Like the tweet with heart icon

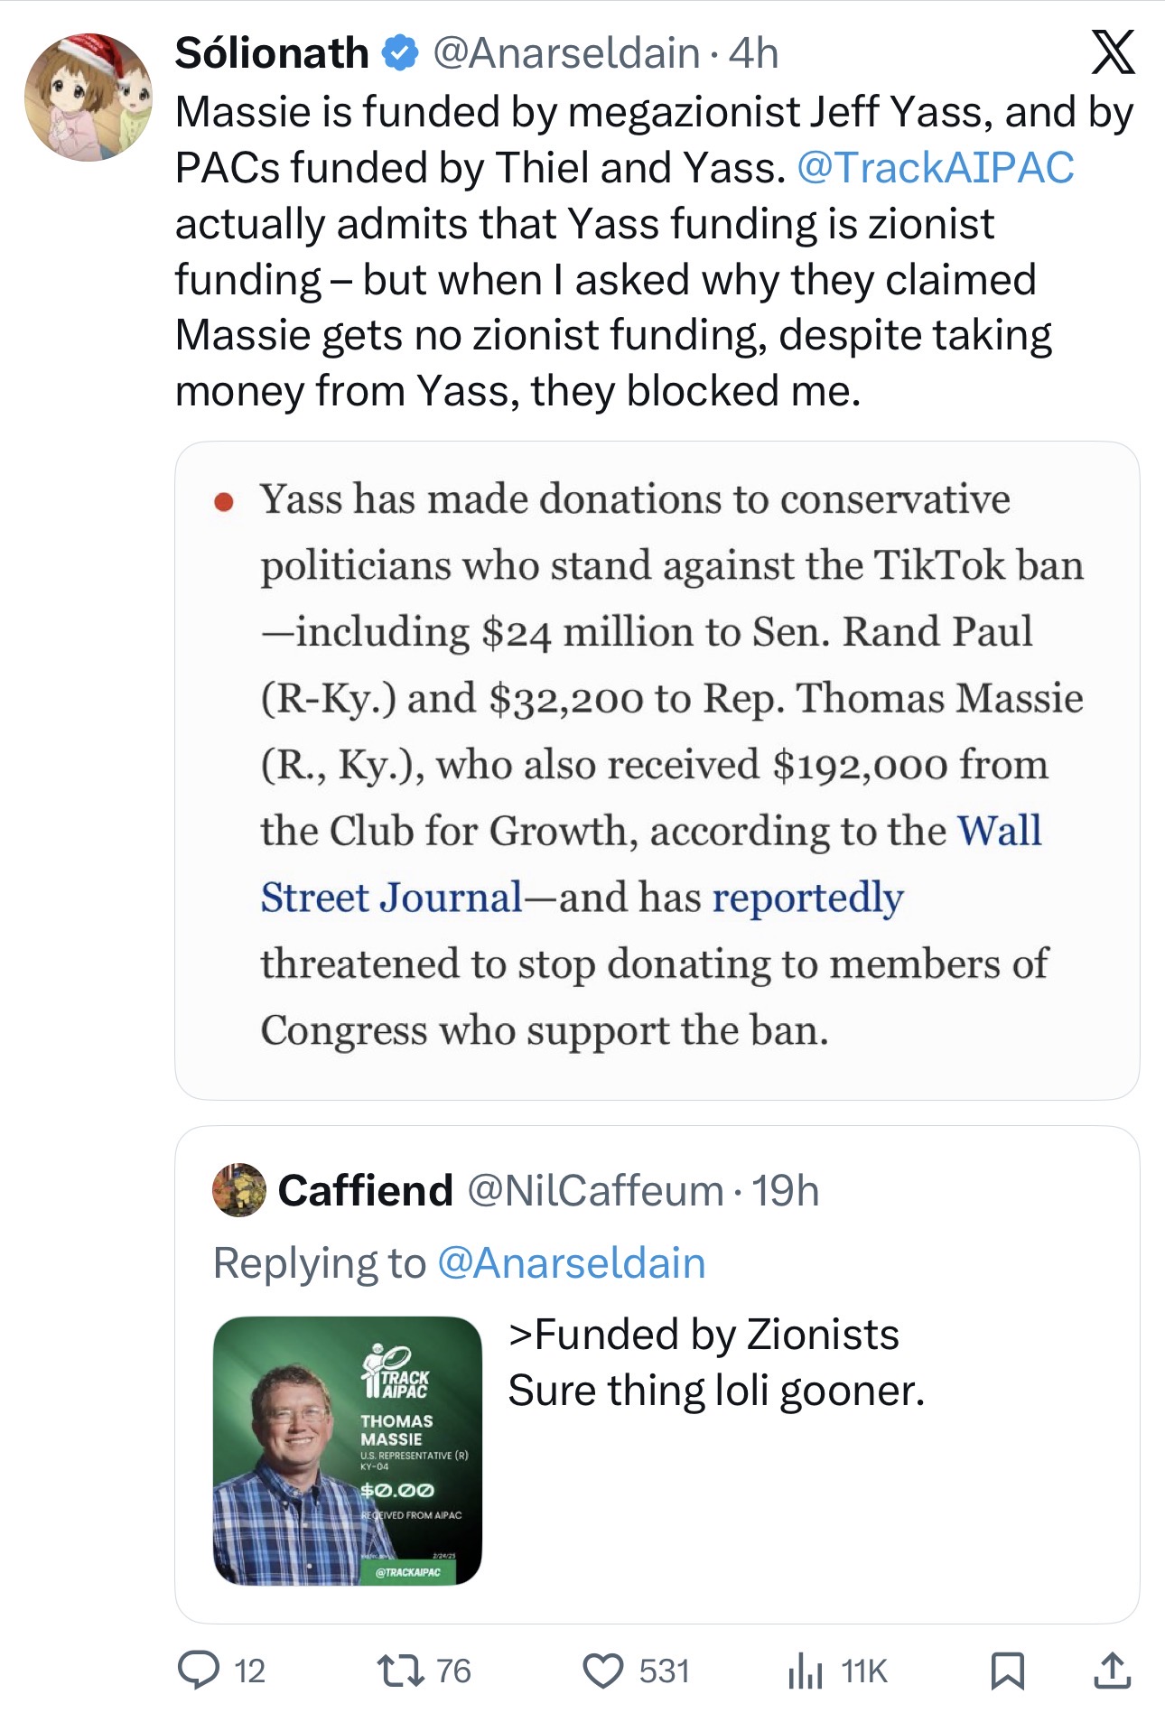[x=602, y=1670]
